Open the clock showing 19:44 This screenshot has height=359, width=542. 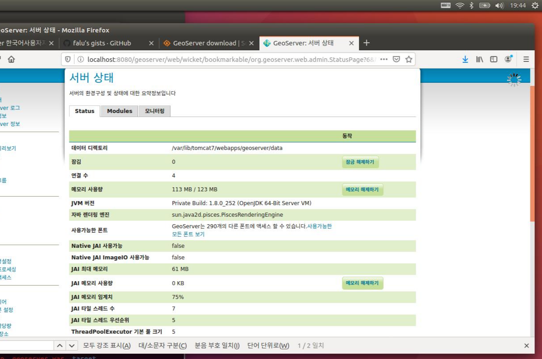(x=518, y=5)
